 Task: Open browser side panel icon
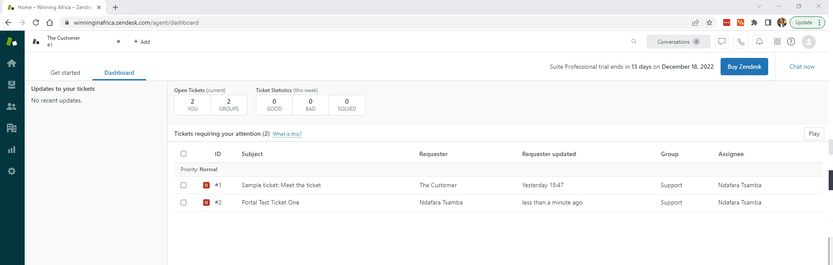[x=768, y=22]
